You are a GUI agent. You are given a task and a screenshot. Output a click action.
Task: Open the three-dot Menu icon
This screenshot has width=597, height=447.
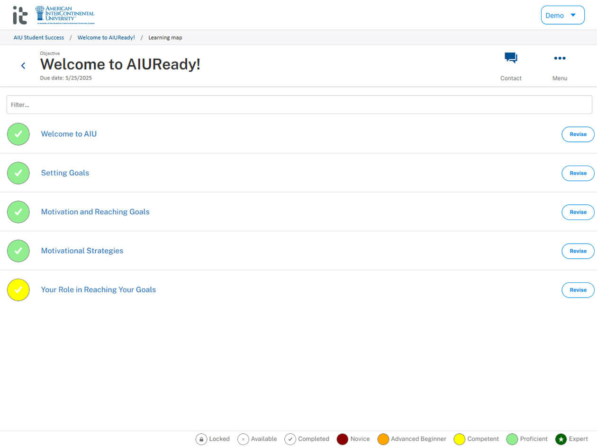point(560,58)
